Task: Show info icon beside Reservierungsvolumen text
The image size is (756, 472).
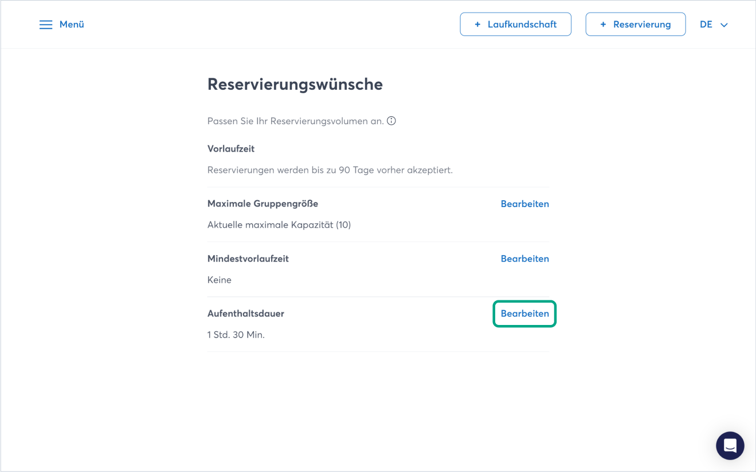Action: coord(391,121)
